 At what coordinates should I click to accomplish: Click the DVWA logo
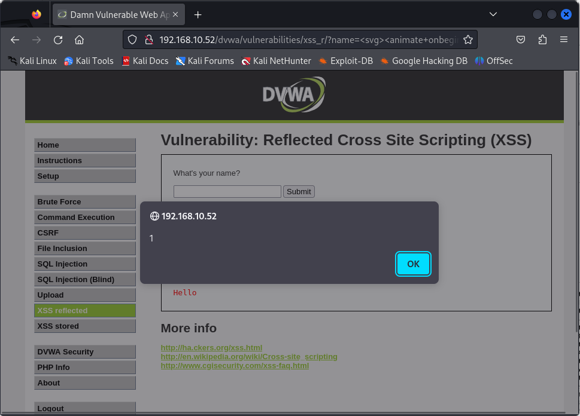tap(294, 94)
